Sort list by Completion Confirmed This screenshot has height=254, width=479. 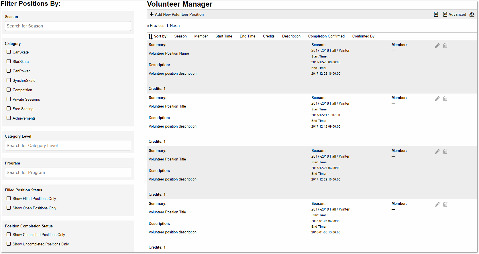tap(326, 36)
